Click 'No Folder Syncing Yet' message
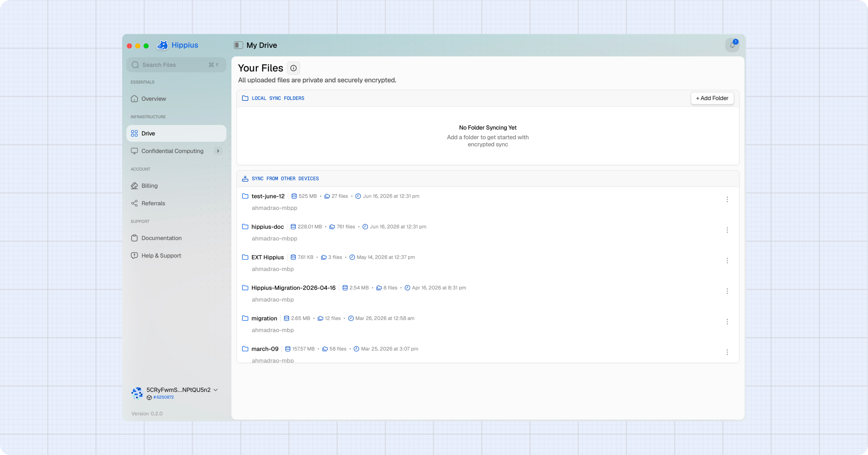 [x=488, y=128]
